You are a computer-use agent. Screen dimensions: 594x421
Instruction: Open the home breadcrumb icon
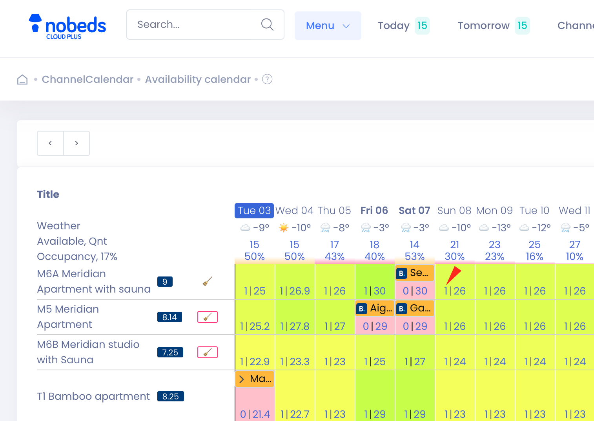tap(22, 80)
